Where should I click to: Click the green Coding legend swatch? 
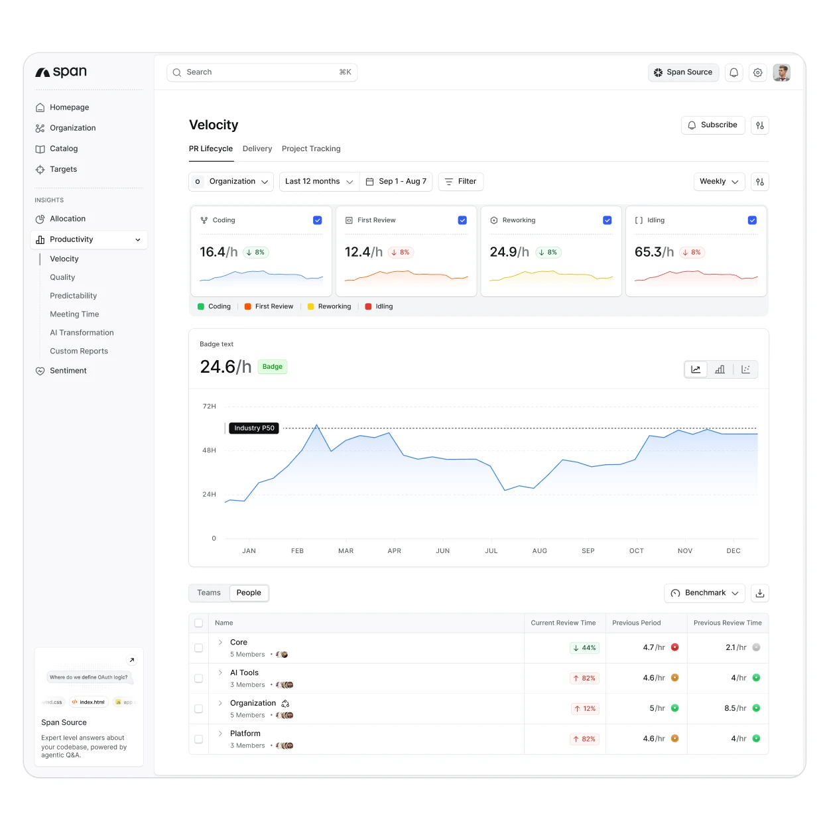point(201,306)
